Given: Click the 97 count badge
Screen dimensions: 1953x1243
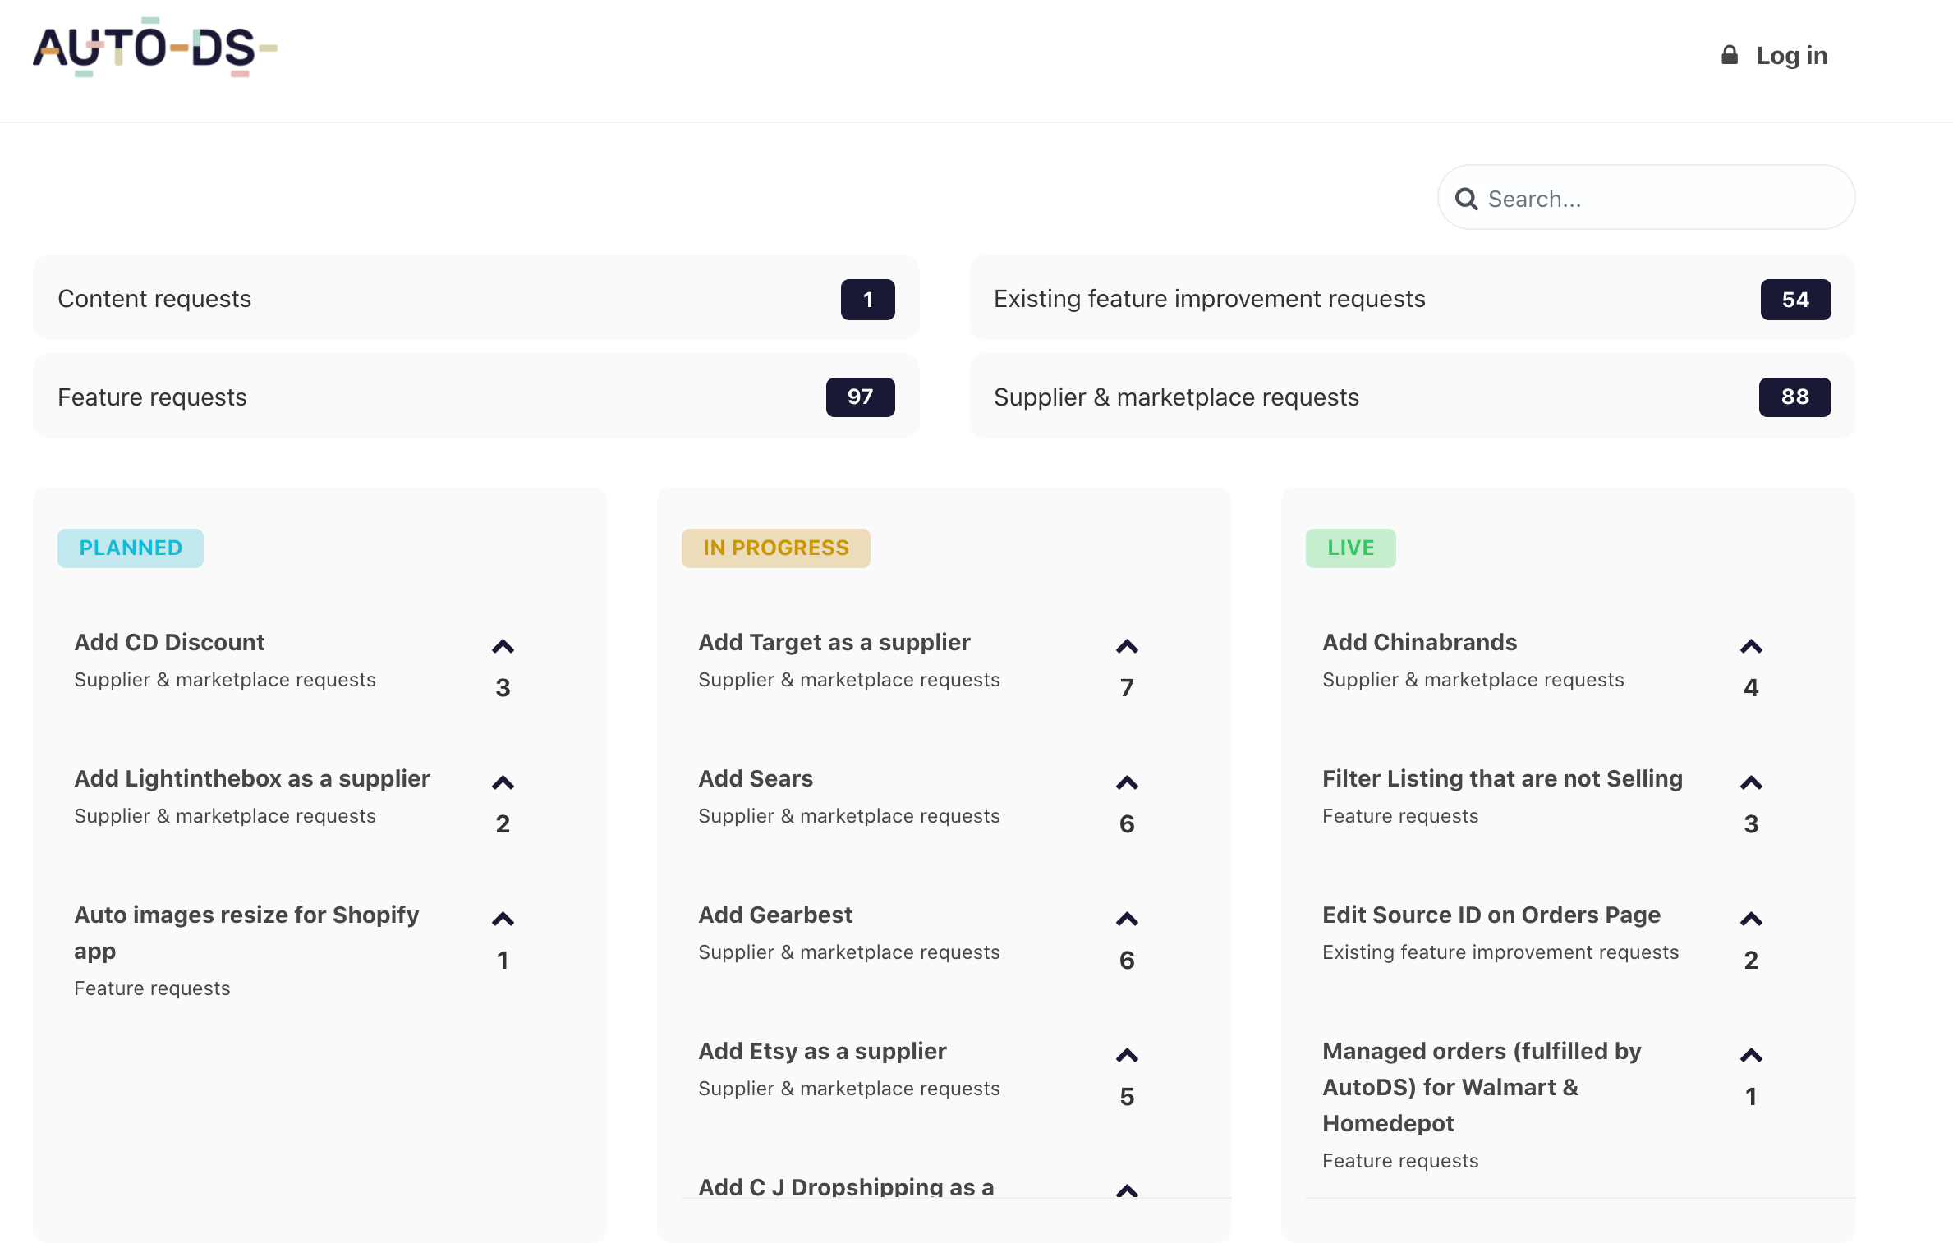Looking at the screenshot, I should 860,397.
